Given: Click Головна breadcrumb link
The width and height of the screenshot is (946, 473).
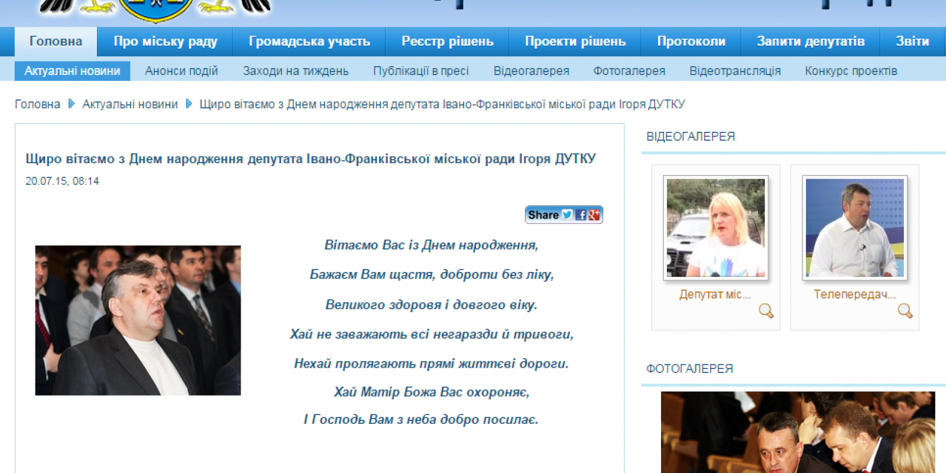Looking at the screenshot, I should 37,104.
